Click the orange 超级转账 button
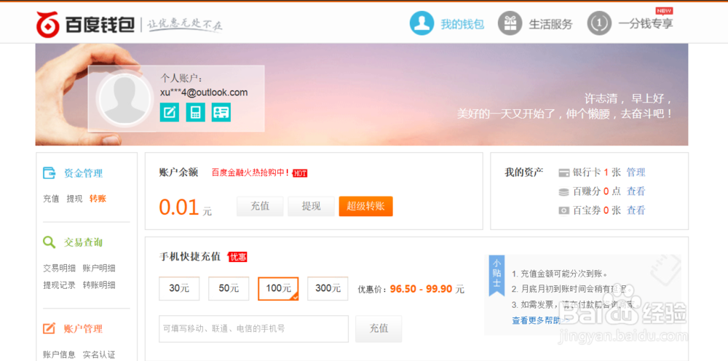Screen dimensions: 728x361 tap(366, 207)
